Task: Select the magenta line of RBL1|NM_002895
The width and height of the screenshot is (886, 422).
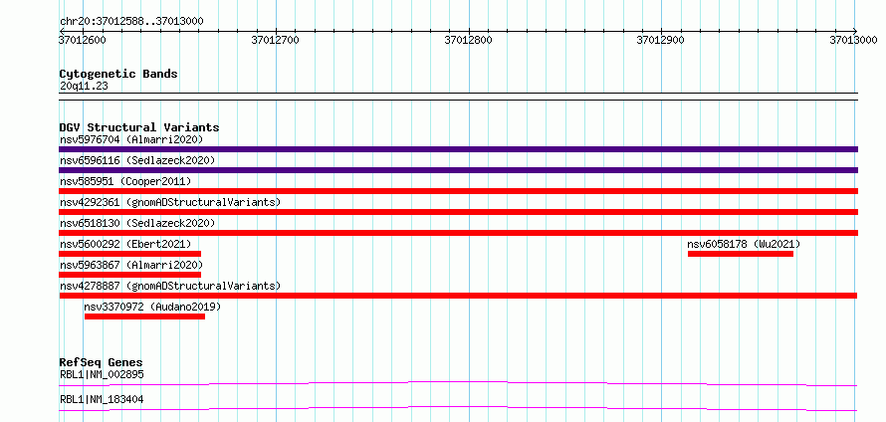Action: click(458, 383)
